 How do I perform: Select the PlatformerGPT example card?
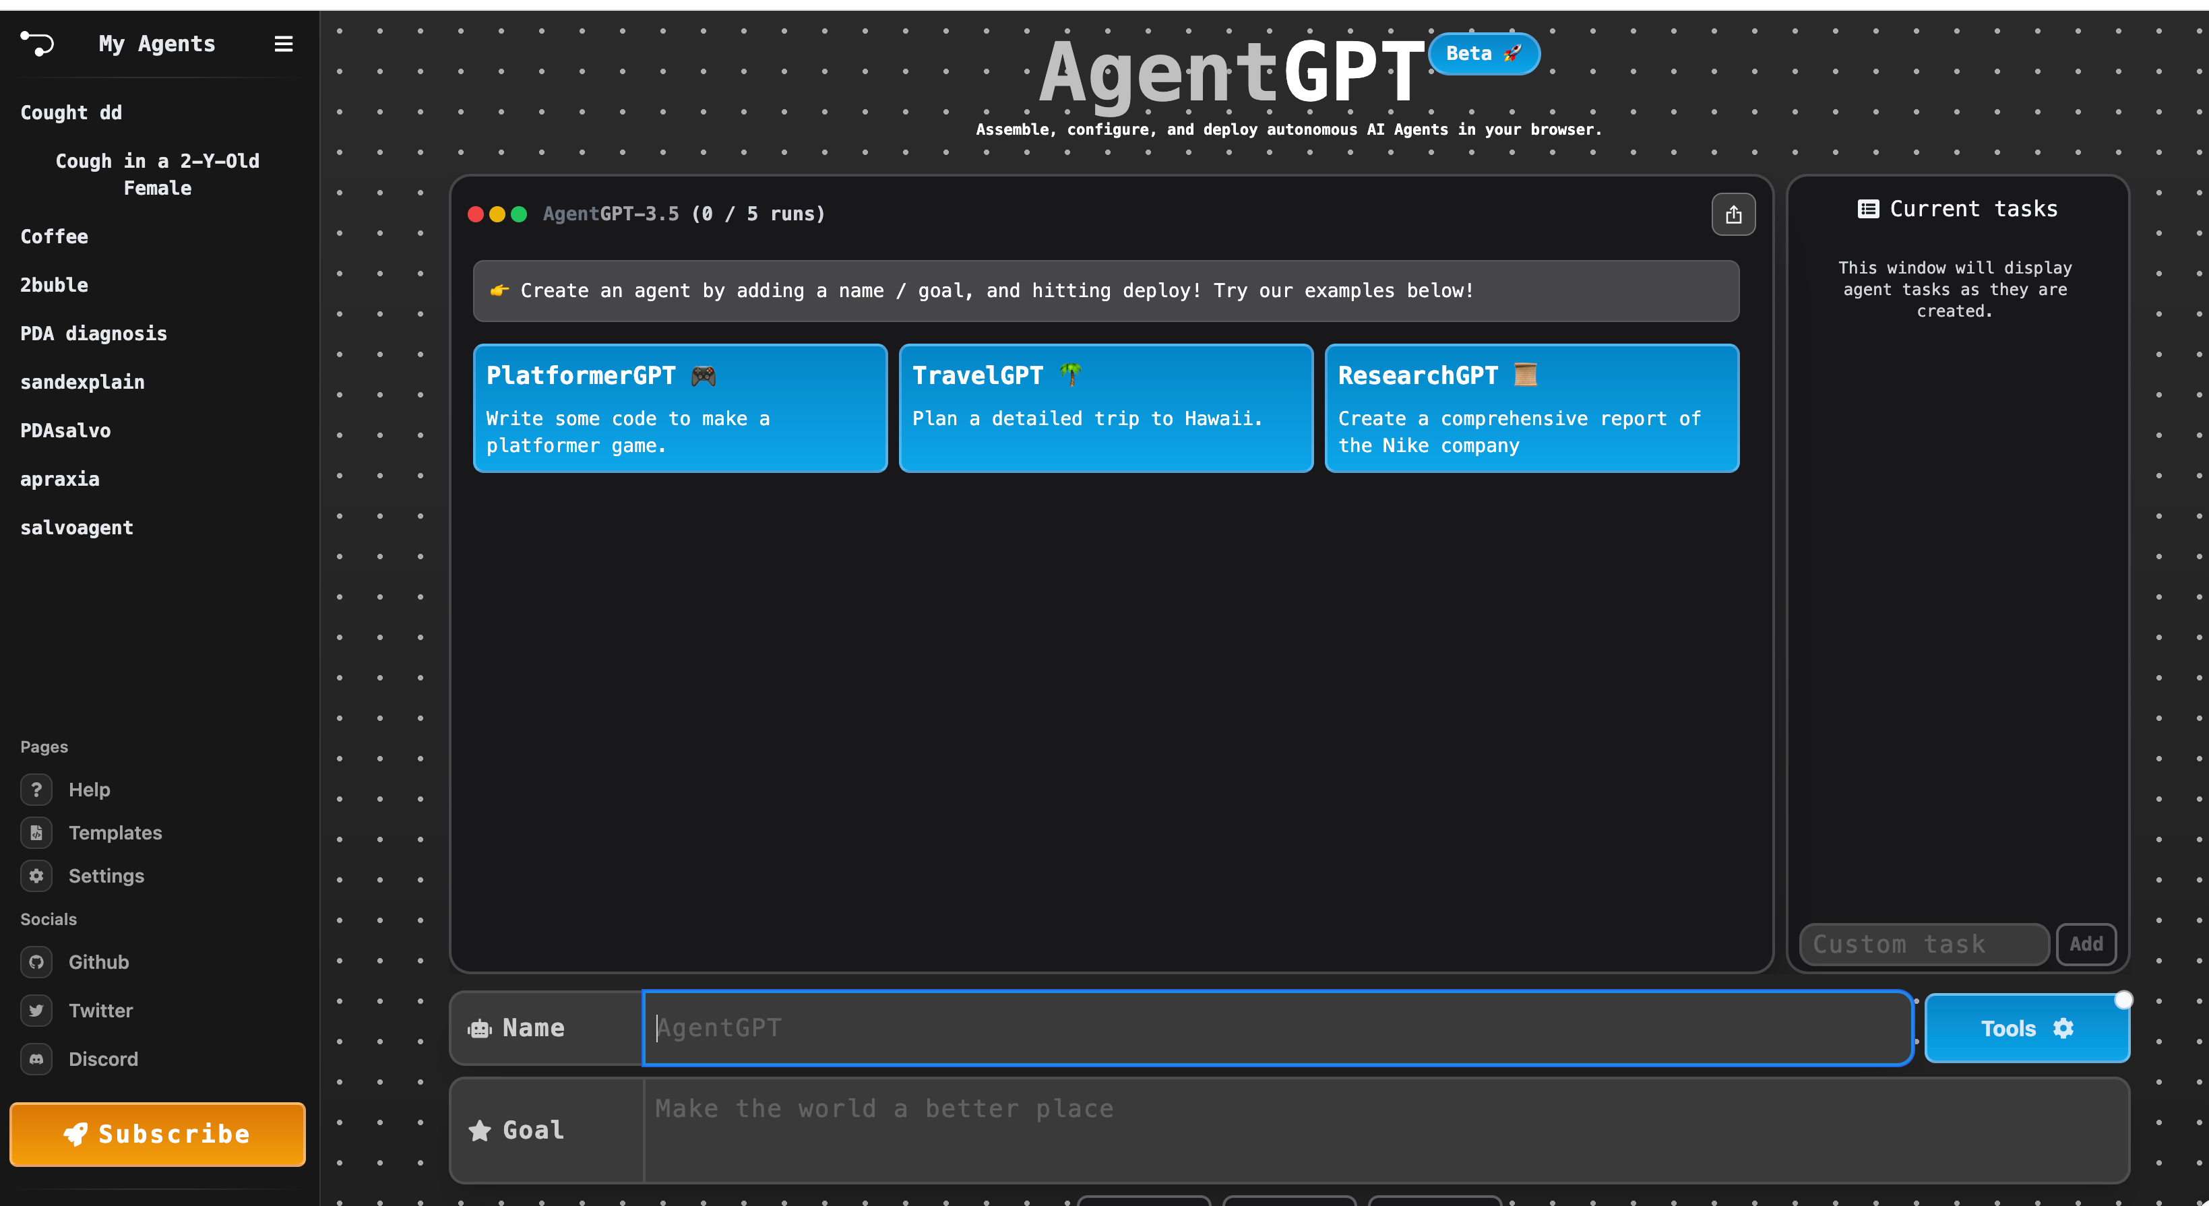click(680, 408)
